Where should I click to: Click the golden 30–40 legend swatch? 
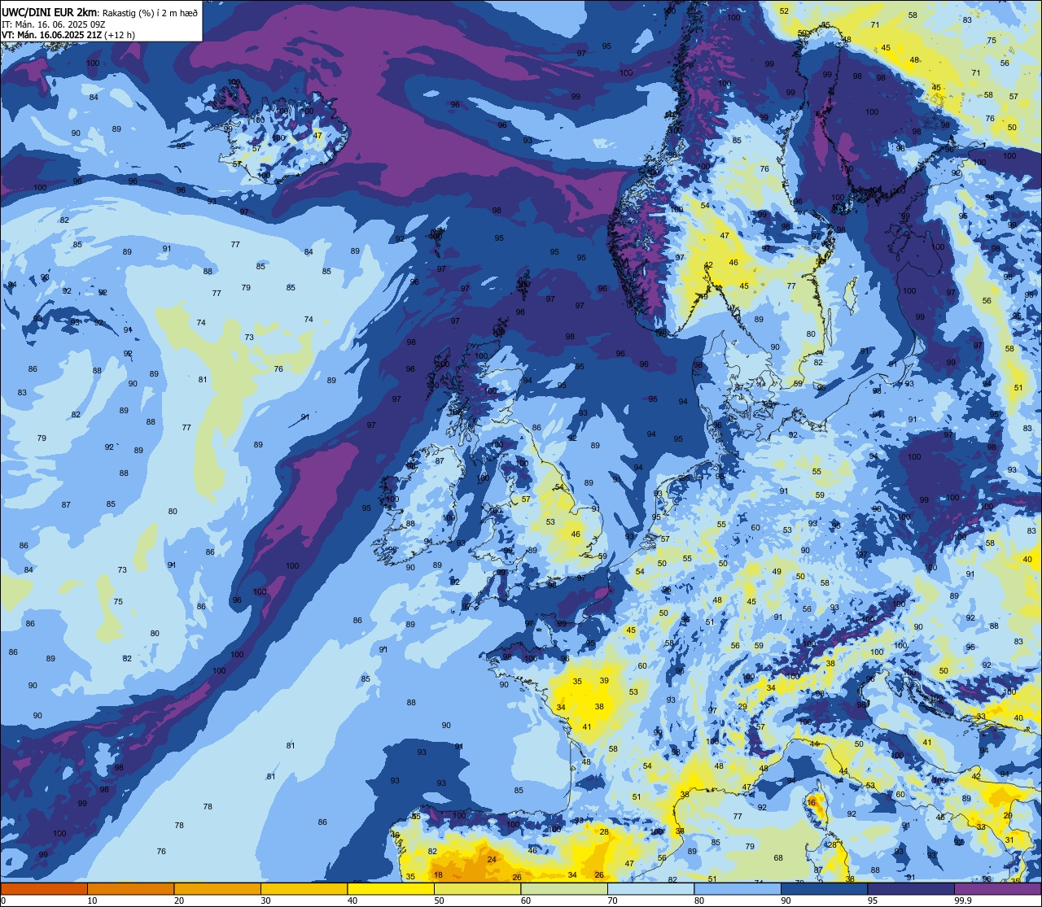point(304,888)
